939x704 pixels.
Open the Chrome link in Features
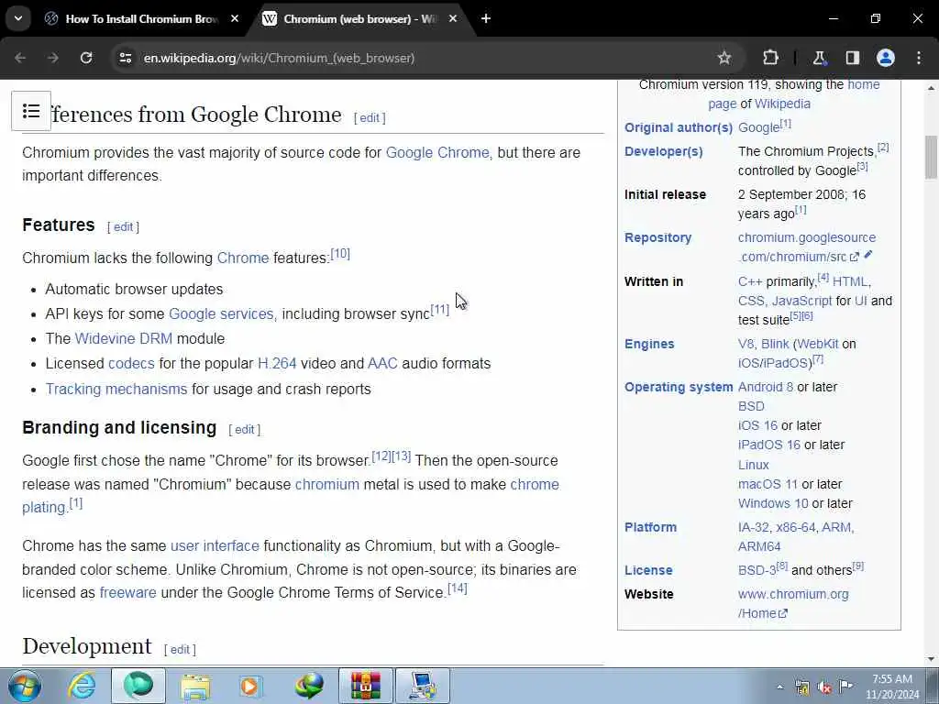tap(242, 258)
